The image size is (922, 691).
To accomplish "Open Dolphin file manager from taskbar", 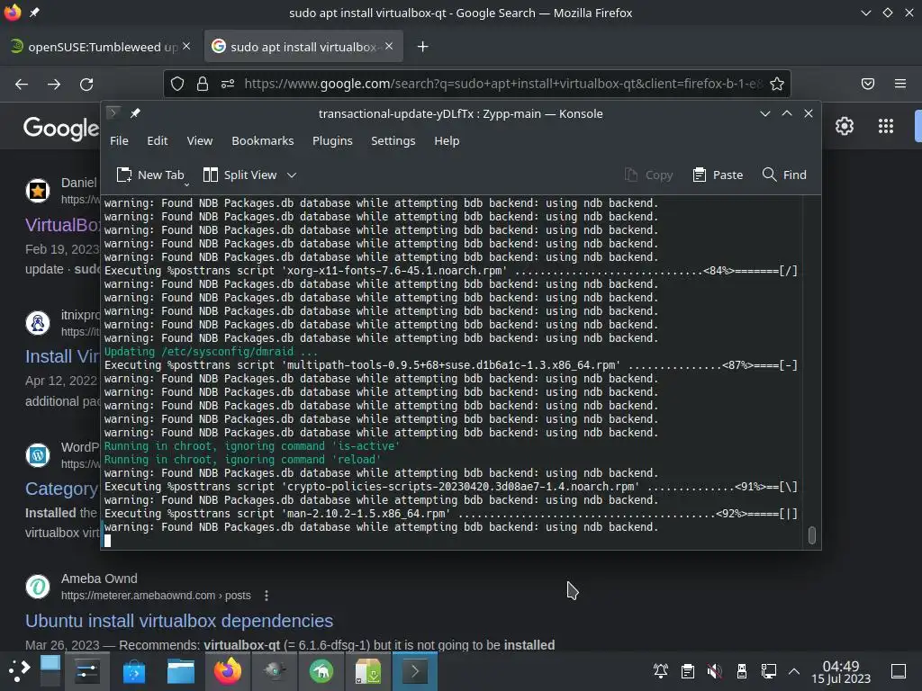I will [x=180, y=670].
